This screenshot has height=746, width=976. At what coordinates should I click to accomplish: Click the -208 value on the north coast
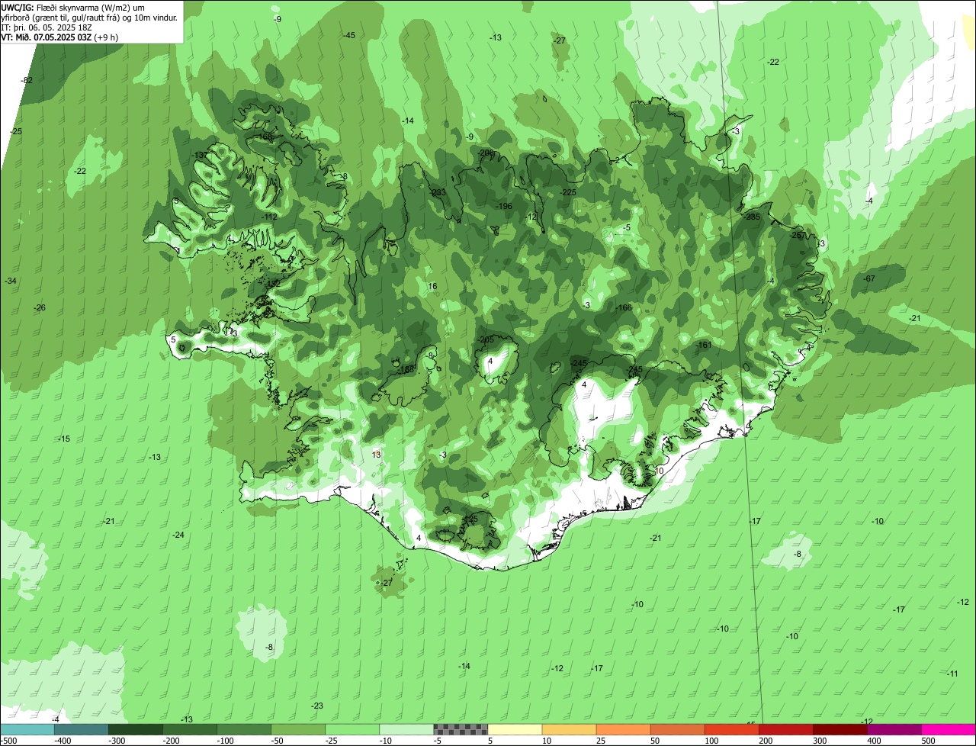click(x=486, y=153)
